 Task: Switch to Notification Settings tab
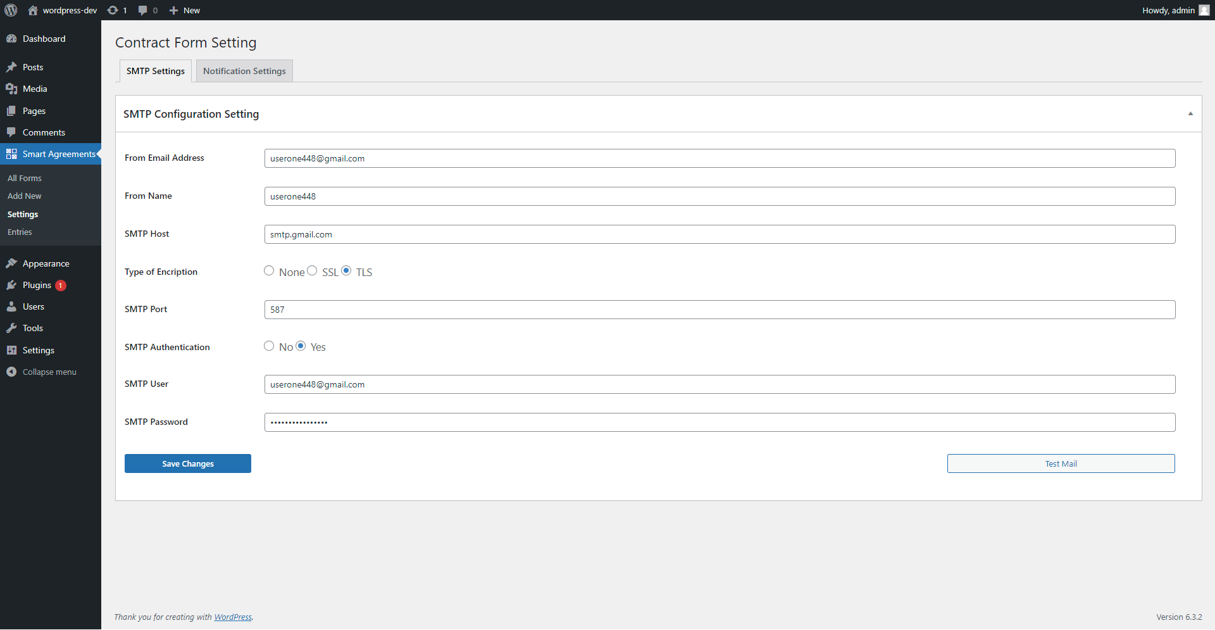[244, 71]
